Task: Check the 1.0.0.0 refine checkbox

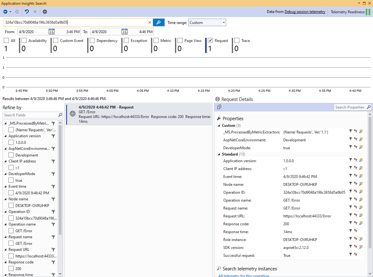Action: 11,142
